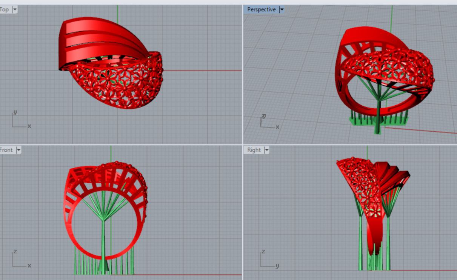The width and height of the screenshot is (457, 280).
Task: Click the Right viewport title label
Action: coord(254,150)
